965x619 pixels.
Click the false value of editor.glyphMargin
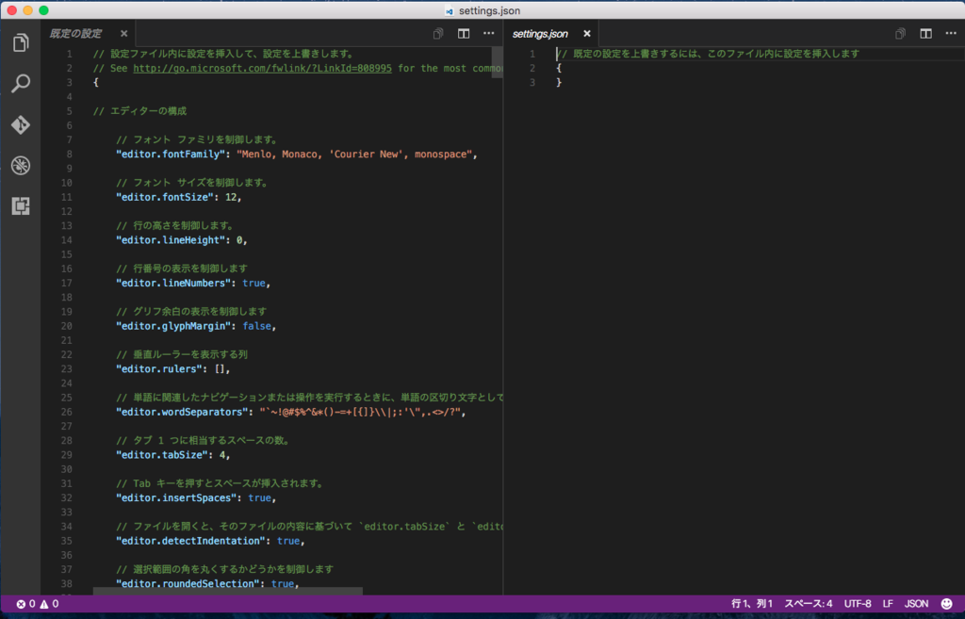(x=256, y=326)
